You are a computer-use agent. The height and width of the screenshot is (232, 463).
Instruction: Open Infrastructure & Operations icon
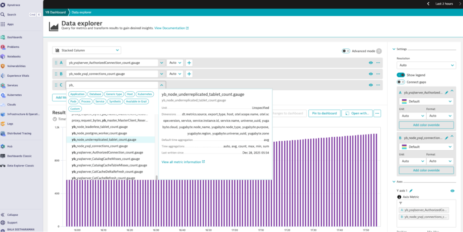[x=3, y=114]
